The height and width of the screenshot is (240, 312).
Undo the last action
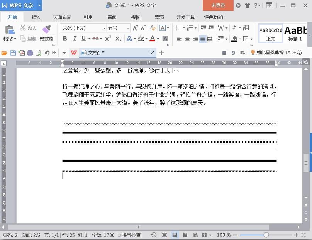point(47,53)
